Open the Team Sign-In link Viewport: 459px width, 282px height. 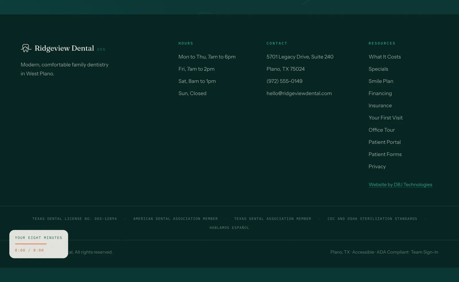click(425, 252)
